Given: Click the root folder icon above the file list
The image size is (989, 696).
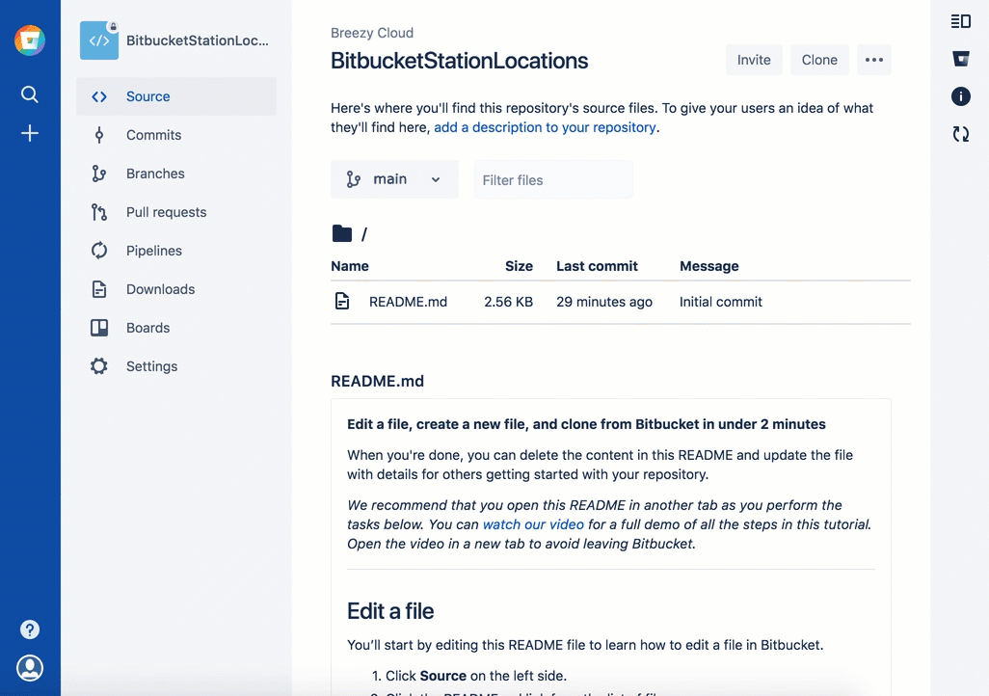Looking at the screenshot, I should 342,233.
